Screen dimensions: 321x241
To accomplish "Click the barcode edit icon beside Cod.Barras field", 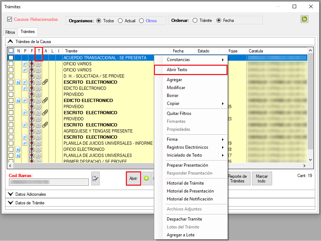I will coord(95,179).
